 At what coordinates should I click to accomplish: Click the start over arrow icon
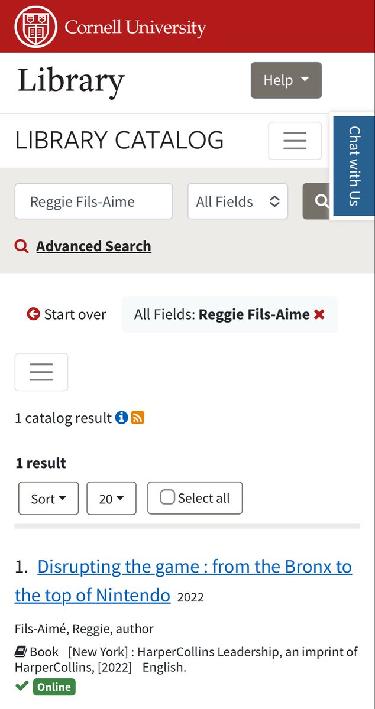pyautogui.click(x=33, y=314)
